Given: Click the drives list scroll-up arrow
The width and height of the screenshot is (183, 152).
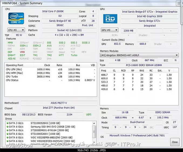Looking at the screenshot, I should tap(94, 123).
